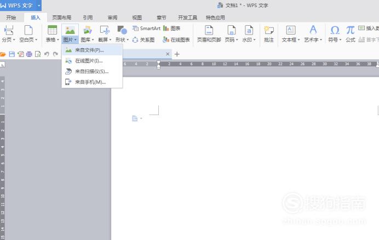Switch to the 开始 tab
Image resolution: width=379 pixels, height=240 pixels.
click(11, 18)
